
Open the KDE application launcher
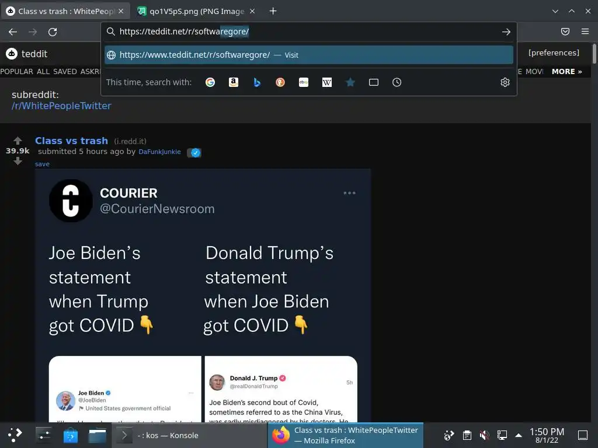click(15, 435)
